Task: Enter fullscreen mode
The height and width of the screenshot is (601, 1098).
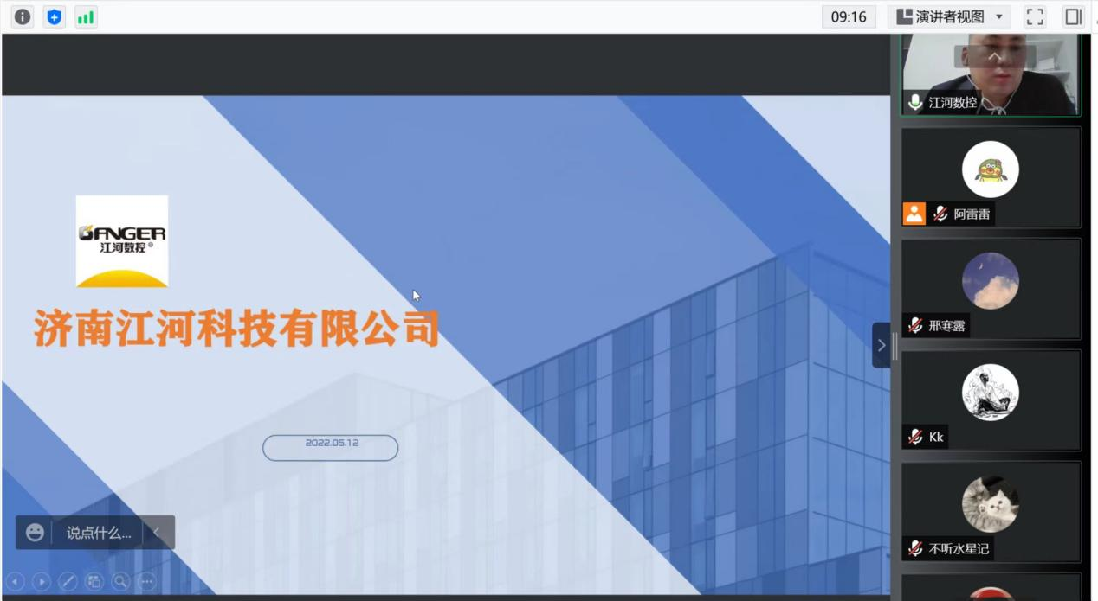Action: (1035, 16)
